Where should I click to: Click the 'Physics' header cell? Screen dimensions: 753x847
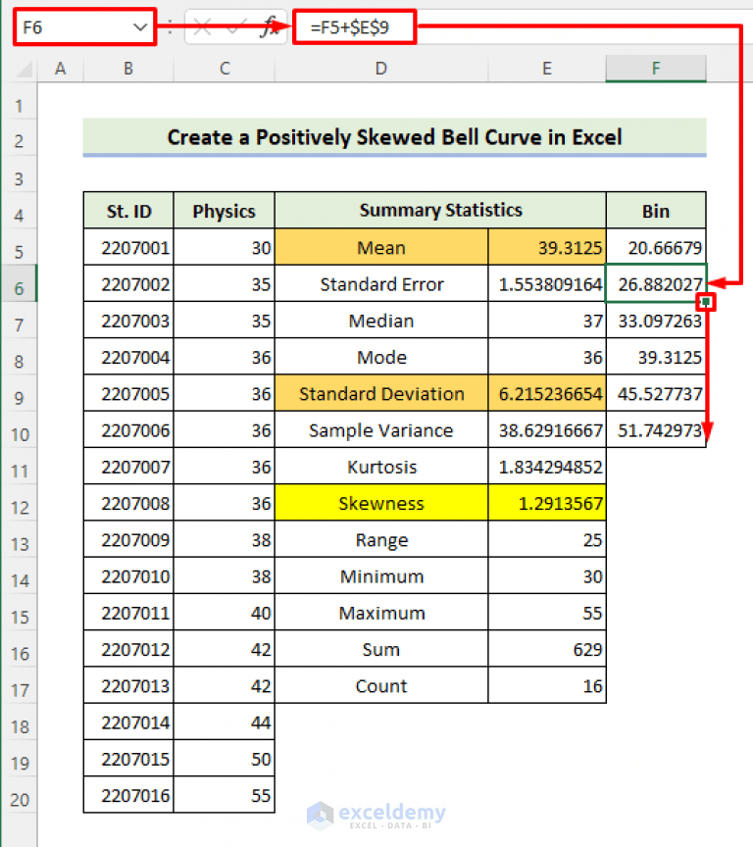(x=225, y=211)
